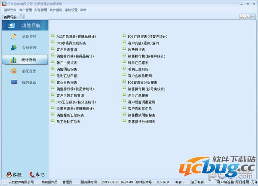Click the 统计查询 sidebar bar-chart icon
Viewport: 258px width, 186px height.
point(14,60)
